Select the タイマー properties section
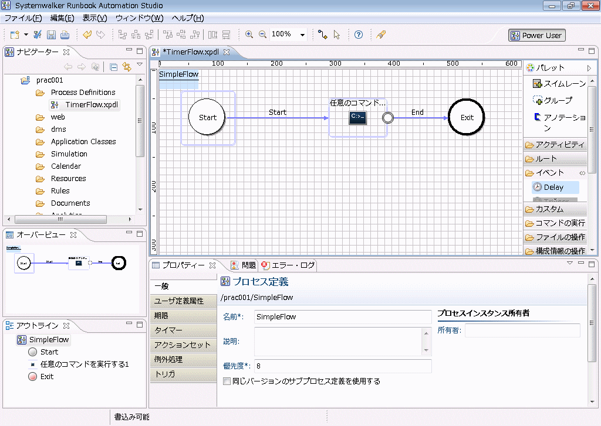Image resolution: width=601 pixels, height=426 pixels. click(x=183, y=330)
